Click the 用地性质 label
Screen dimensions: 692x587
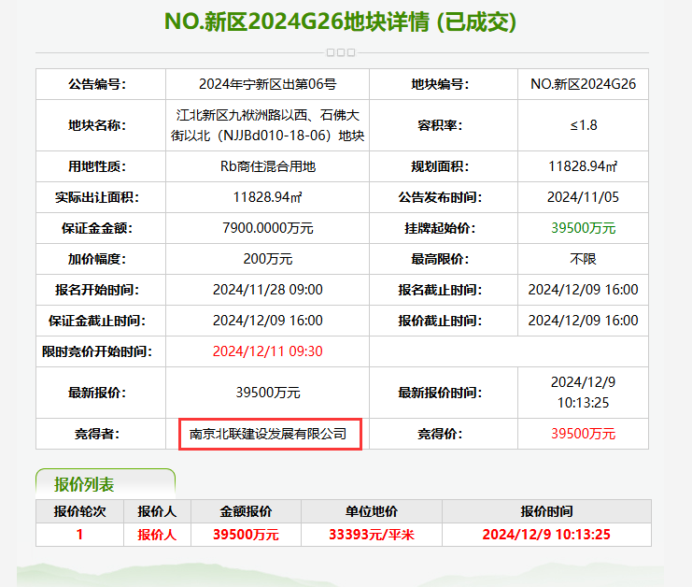pos(97,166)
